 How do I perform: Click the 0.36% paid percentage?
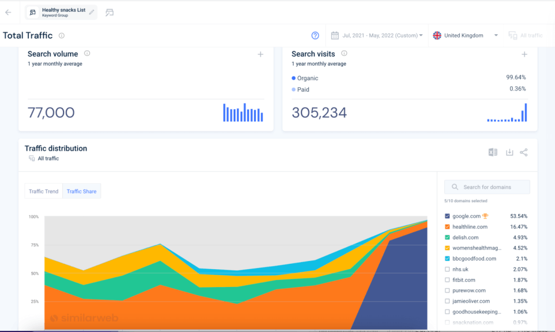pyautogui.click(x=518, y=88)
